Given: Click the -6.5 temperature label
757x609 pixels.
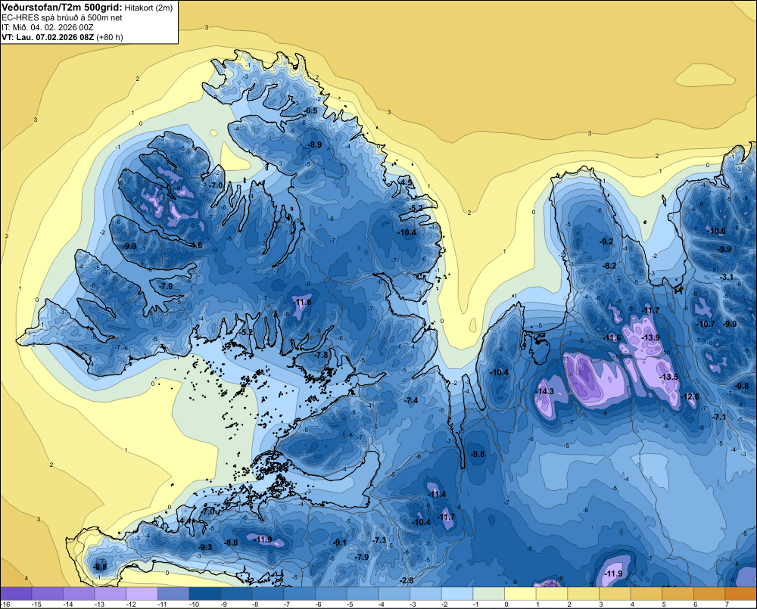Looking at the screenshot, I should pos(310,110).
